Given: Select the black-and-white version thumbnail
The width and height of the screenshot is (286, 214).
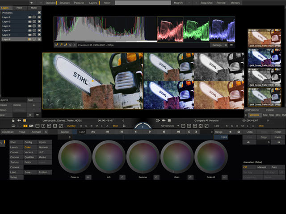Looking at the screenshot, I should [x=264, y=77].
